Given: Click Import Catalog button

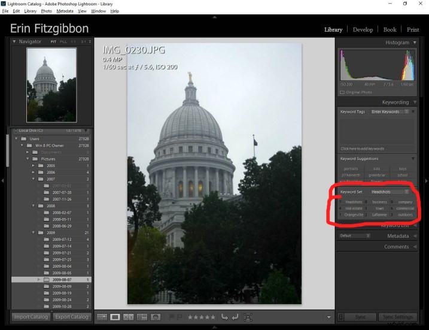Looking at the screenshot, I should (x=31, y=317).
